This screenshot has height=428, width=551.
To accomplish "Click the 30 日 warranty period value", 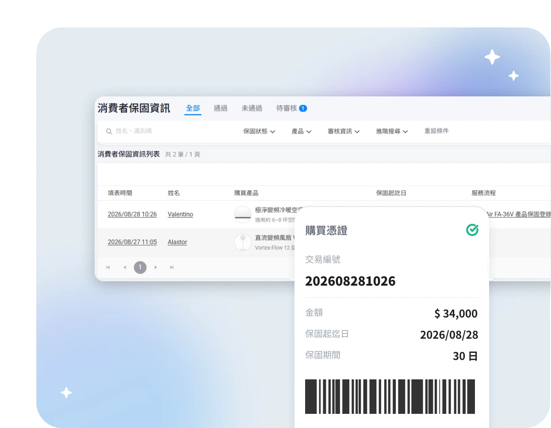I will (x=465, y=356).
